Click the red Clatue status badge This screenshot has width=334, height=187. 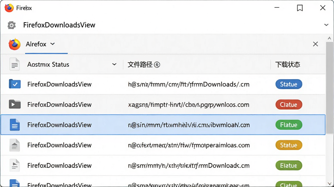[x=289, y=105]
